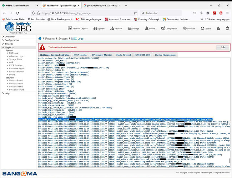Click the power icon in header
Screen dimensions: 232x178
(x=227, y=28)
